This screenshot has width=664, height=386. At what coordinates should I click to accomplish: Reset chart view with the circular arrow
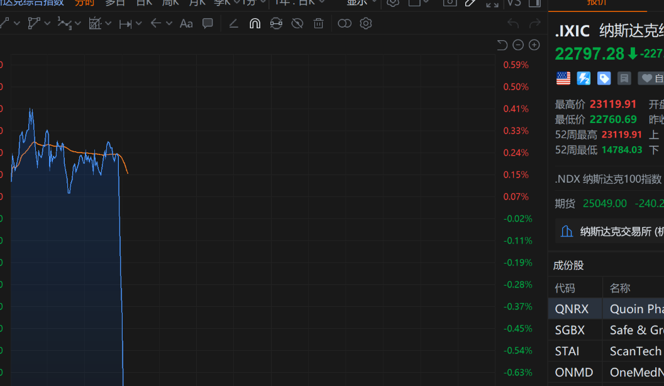(x=502, y=45)
